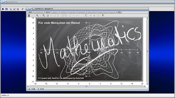Select the empty square frame tool
The image size is (175, 98).
(x=48, y=16)
